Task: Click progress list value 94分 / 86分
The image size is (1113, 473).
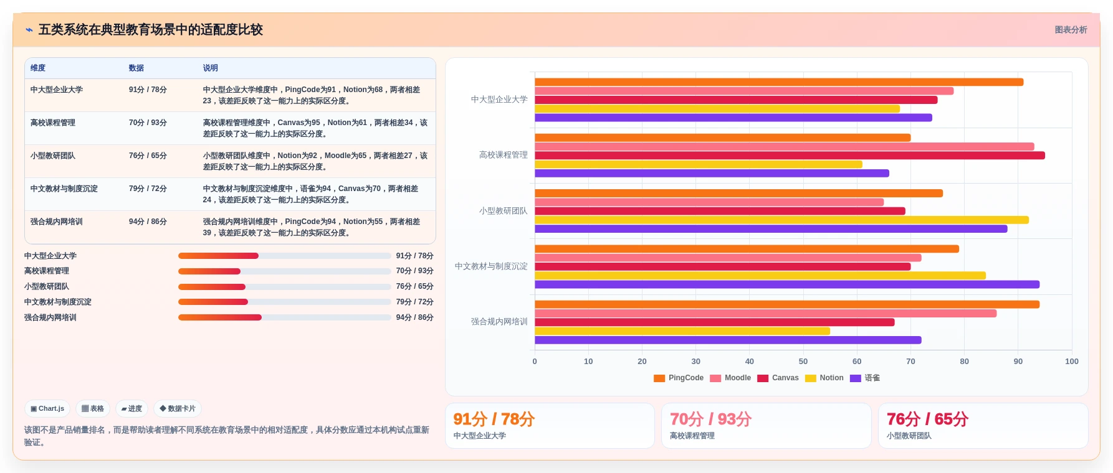Action: 414,317
